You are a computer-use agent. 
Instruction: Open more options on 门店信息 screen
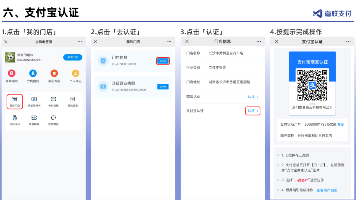click(x=259, y=41)
